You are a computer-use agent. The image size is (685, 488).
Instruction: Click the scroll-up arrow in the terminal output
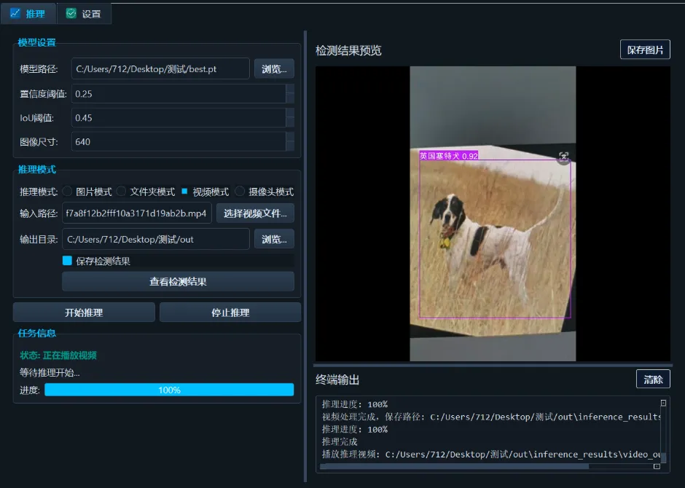(663, 403)
